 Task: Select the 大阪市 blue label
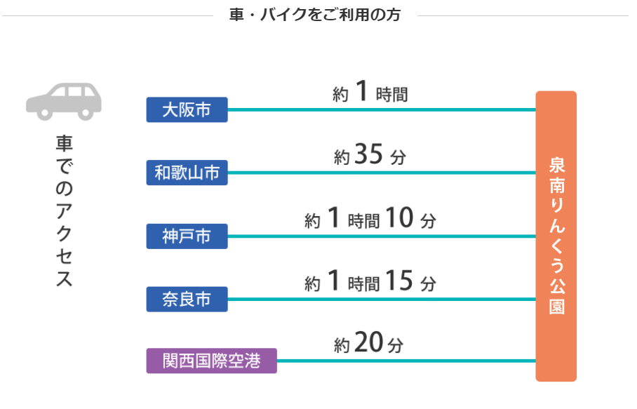pos(187,109)
